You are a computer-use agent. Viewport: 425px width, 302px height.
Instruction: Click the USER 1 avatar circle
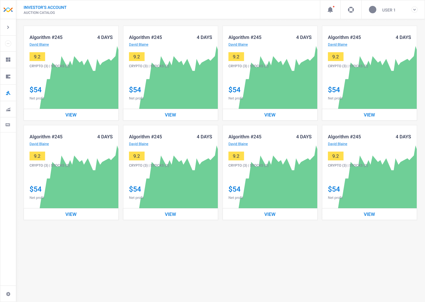coord(372,10)
